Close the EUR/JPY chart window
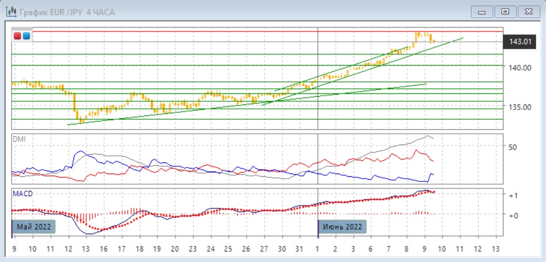 click(527, 12)
